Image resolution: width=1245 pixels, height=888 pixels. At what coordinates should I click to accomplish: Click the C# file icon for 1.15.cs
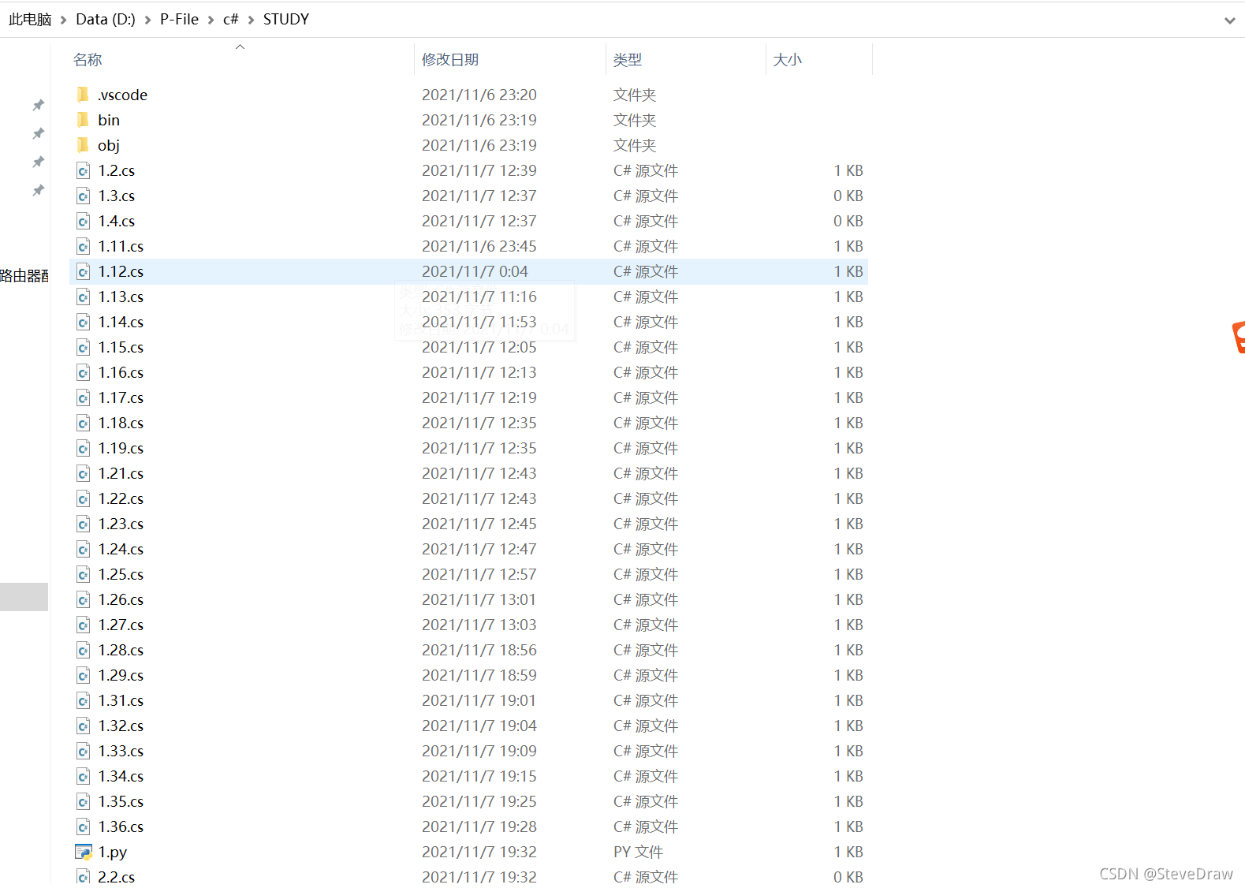(x=83, y=347)
